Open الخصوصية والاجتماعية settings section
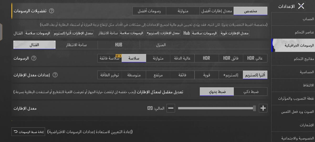This screenshot has width=315, height=142. click(x=293, y=137)
